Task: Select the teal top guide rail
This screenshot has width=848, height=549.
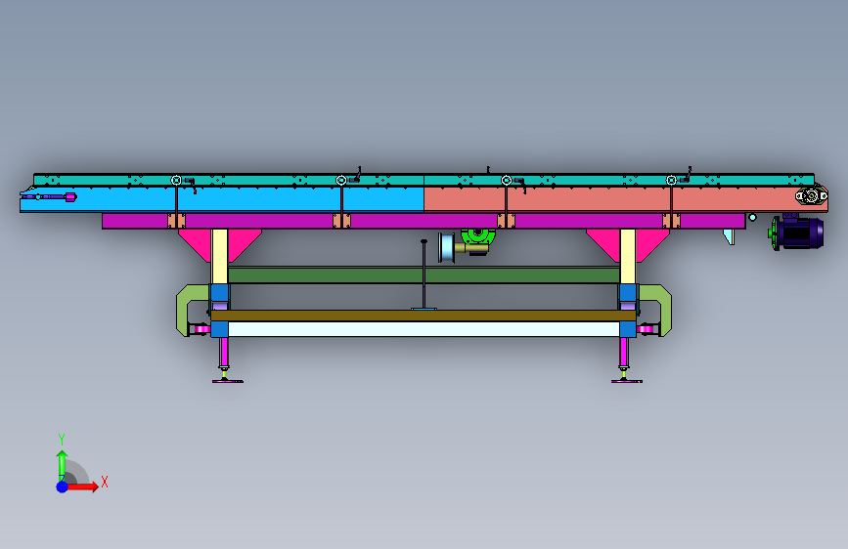Action: (x=424, y=180)
